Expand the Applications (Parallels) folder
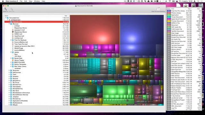The image size is (205, 115). (x=9, y=101)
